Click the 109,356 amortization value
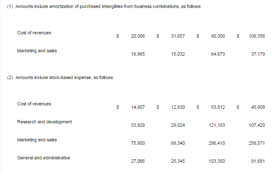This screenshot has height=174, width=280. (257, 36)
